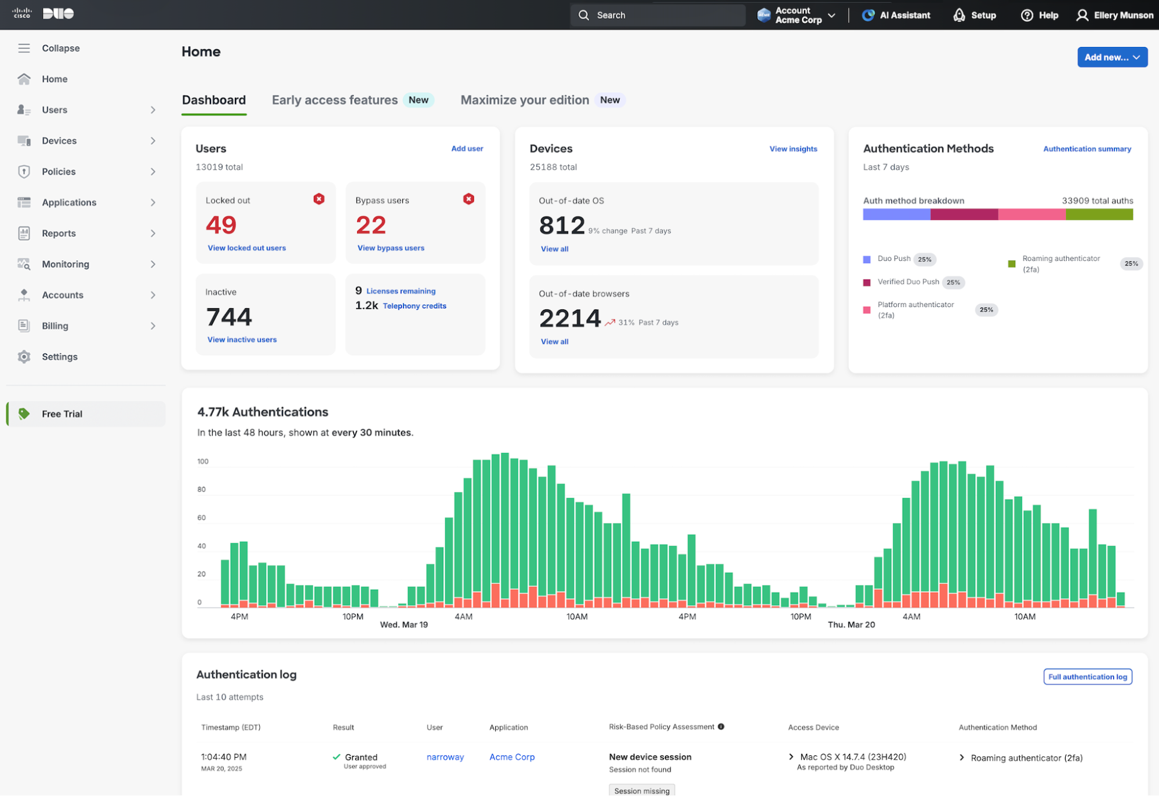Click into the Search input field

[658, 15]
